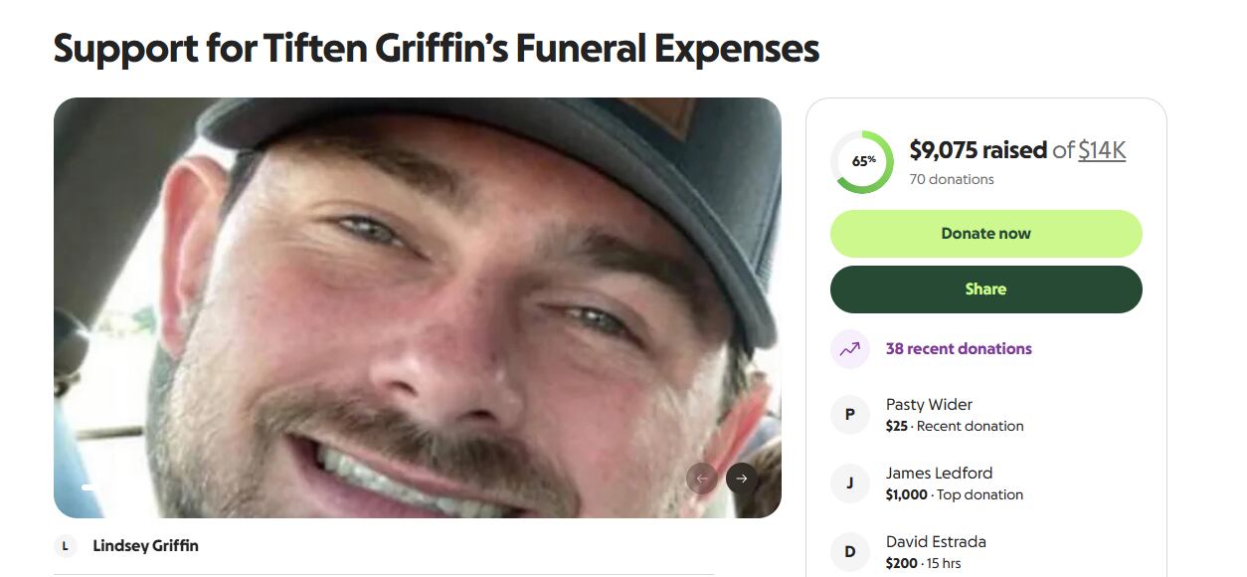Click the Donate now button
1247x577 pixels.
click(986, 234)
